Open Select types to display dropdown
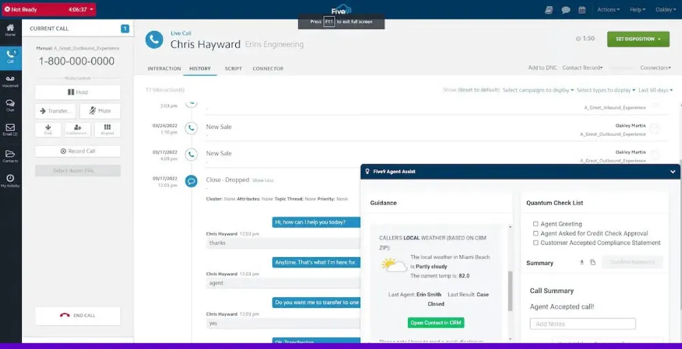Image resolution: width=682 pixels, height=349 pixels. click(606, 90)
